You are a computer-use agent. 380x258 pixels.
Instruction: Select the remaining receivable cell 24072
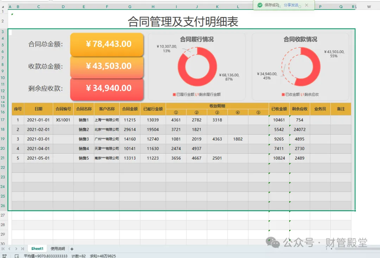click(x=299, y=129)
